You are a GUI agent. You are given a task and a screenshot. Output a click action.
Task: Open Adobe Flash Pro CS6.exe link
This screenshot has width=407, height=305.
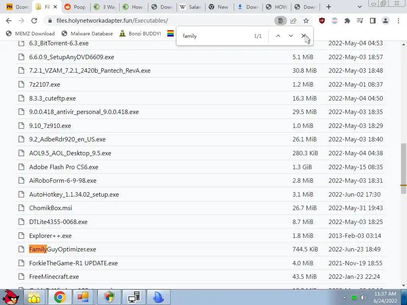coord(64,167)
